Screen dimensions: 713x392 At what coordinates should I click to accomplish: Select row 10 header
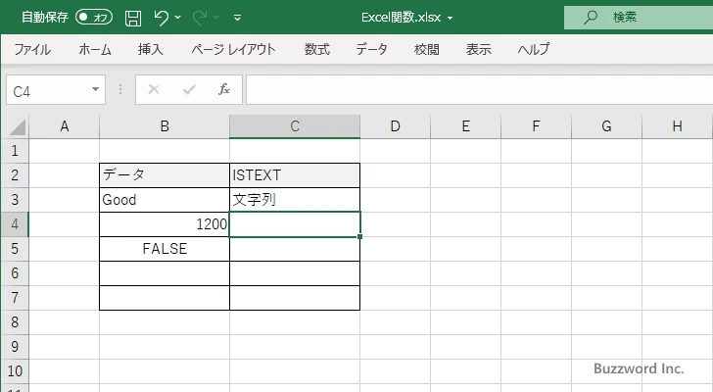(x=15, y=371)
